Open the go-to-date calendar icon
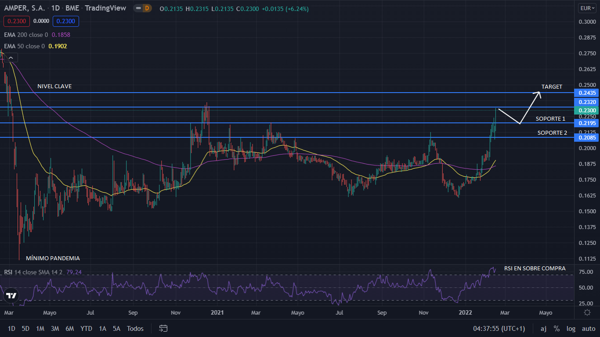The width and height of the screenshot is (600, 337). click(163, 328)
